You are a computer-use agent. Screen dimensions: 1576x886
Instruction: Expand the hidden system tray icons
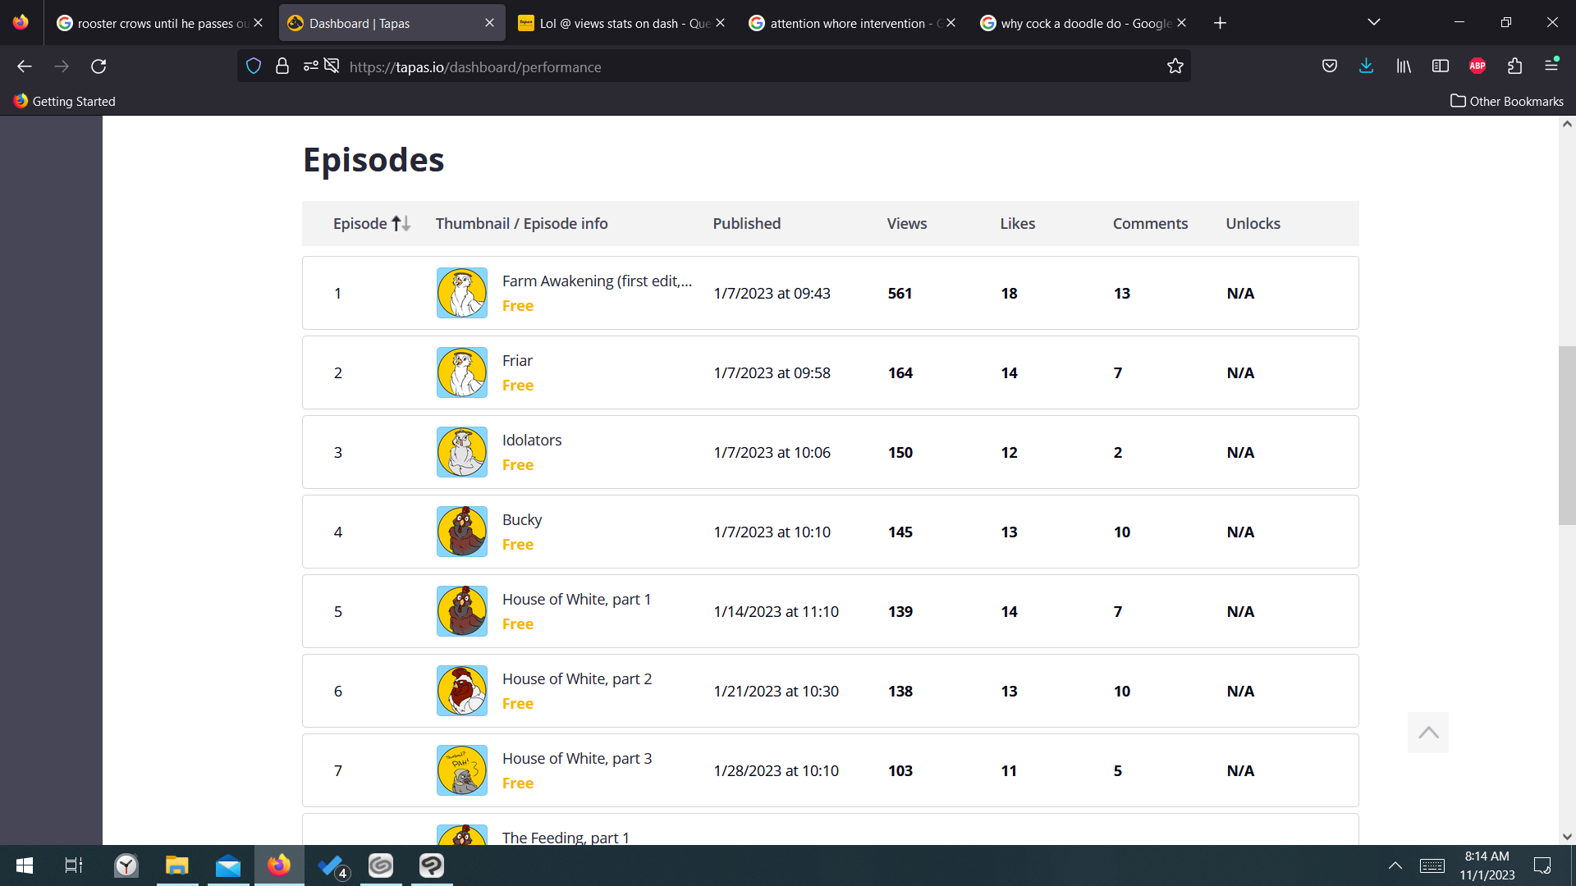tap(1395, 865)
